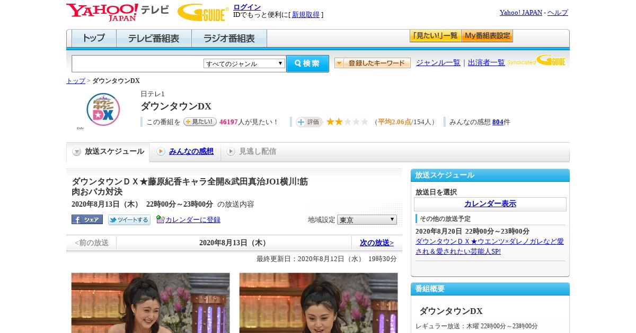Open the 地域設定 東京 region dropdown
636x333 pixels.
click(x=367, y=220)
